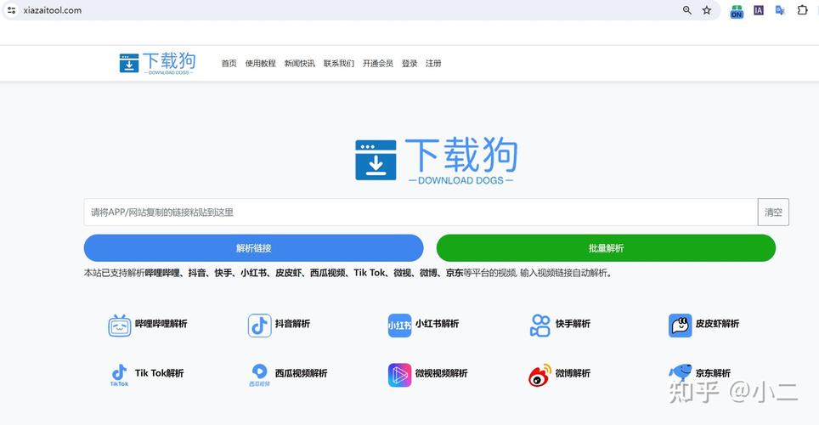The image size is (819, 425).
Task: Click the link paste input field
Action: point(421,212)
